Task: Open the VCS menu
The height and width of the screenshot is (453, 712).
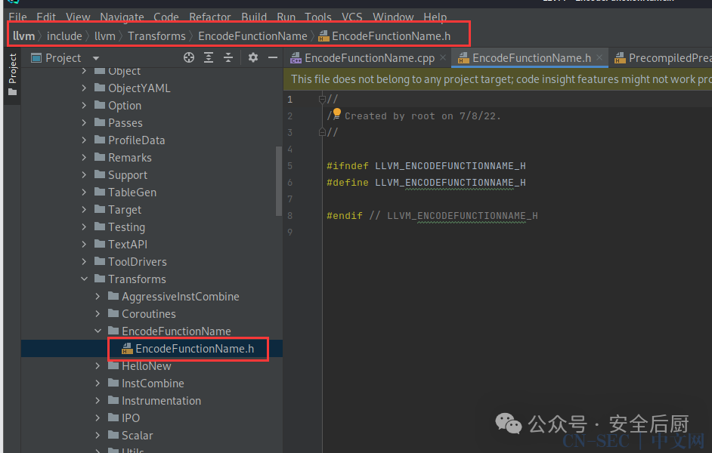Action: pyautogui.click(x=352, y=17)
